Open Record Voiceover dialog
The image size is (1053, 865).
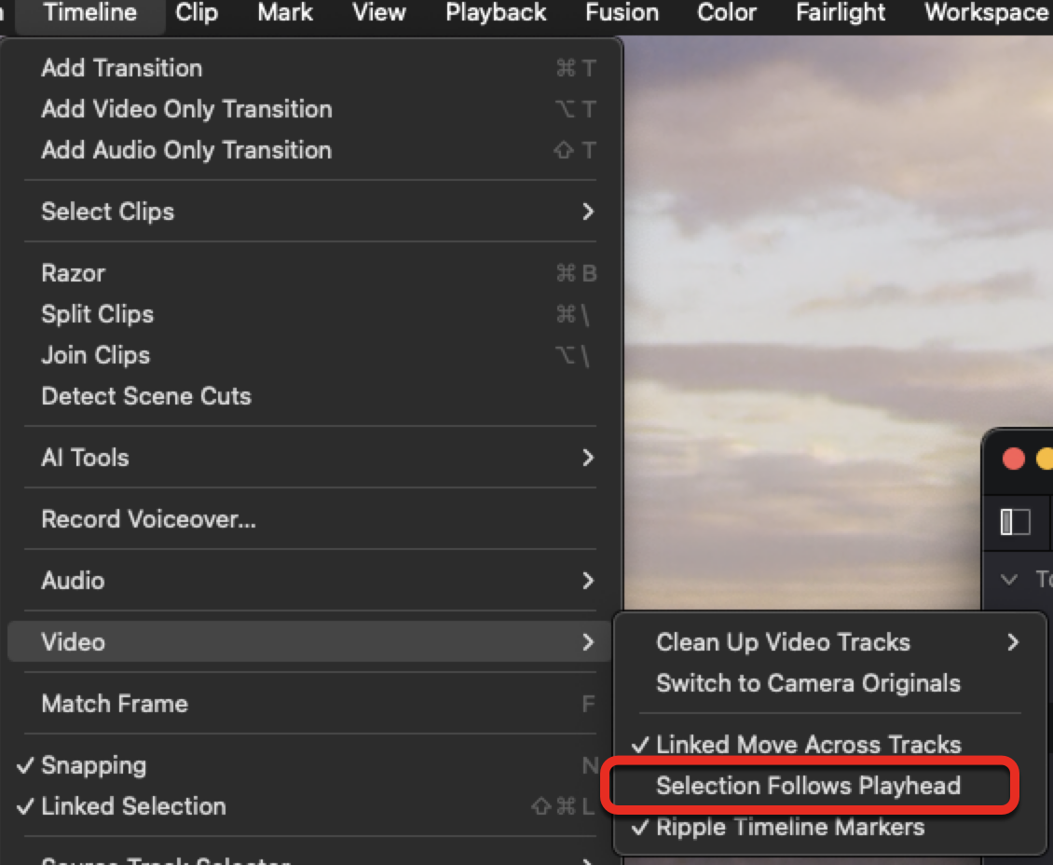pyautogui.click(x=309, y=519)
